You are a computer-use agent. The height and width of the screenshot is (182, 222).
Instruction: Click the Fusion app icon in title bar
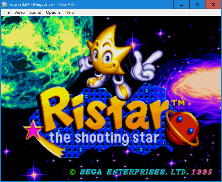[x=4, y=4]
